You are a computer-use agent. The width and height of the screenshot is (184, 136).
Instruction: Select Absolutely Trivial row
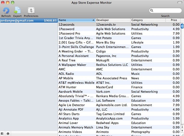119,96
